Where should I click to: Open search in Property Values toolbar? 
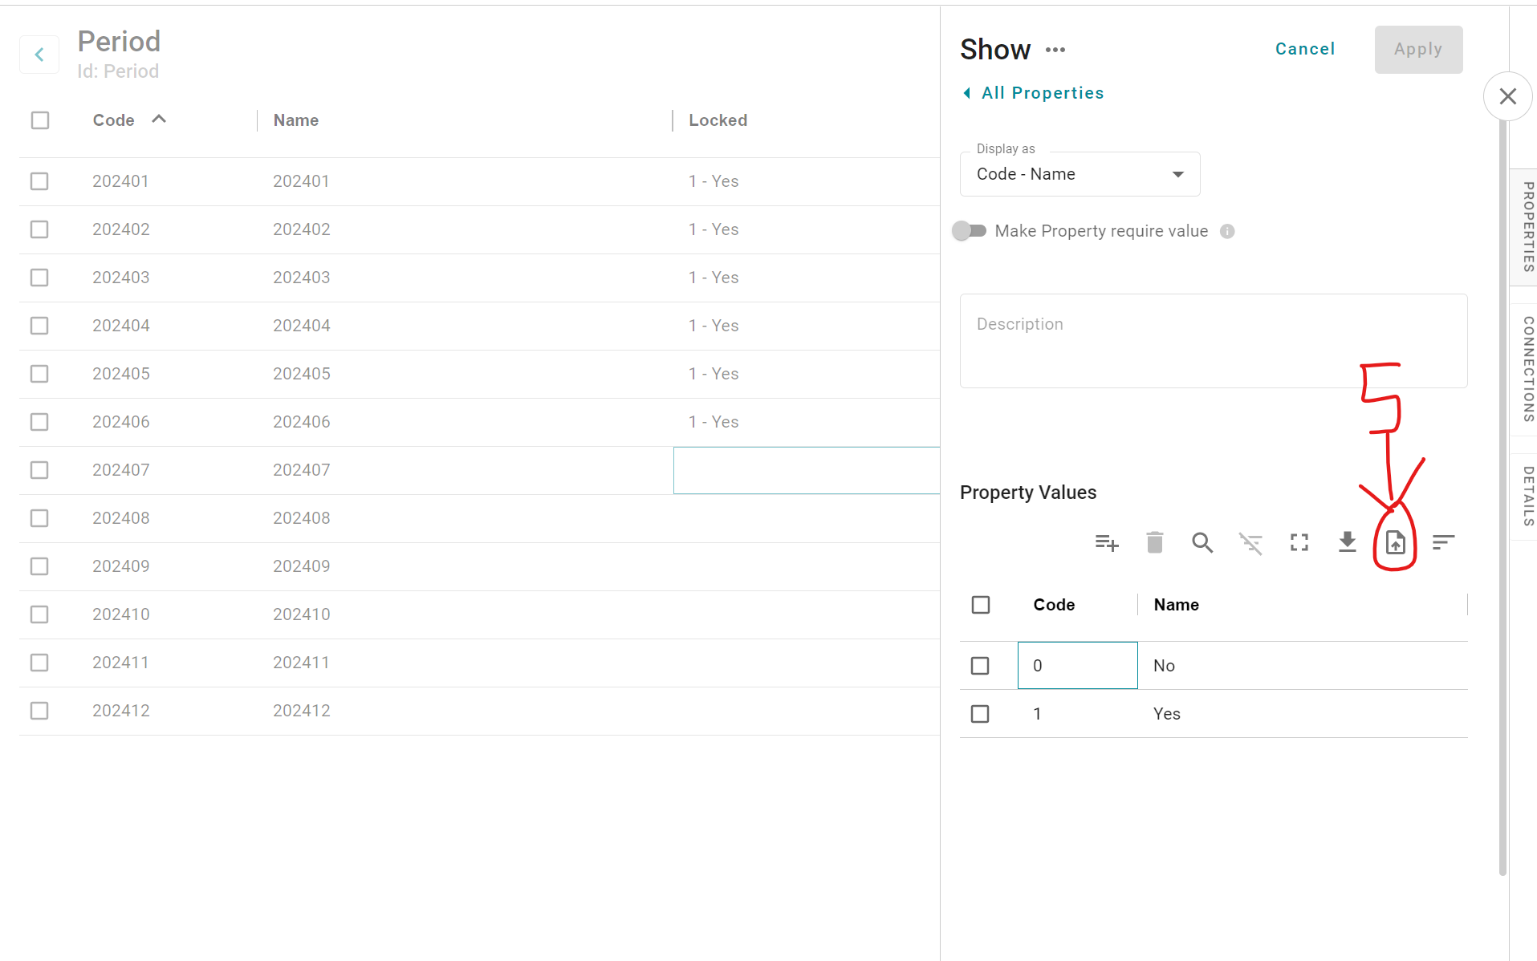pos(1202,543)
